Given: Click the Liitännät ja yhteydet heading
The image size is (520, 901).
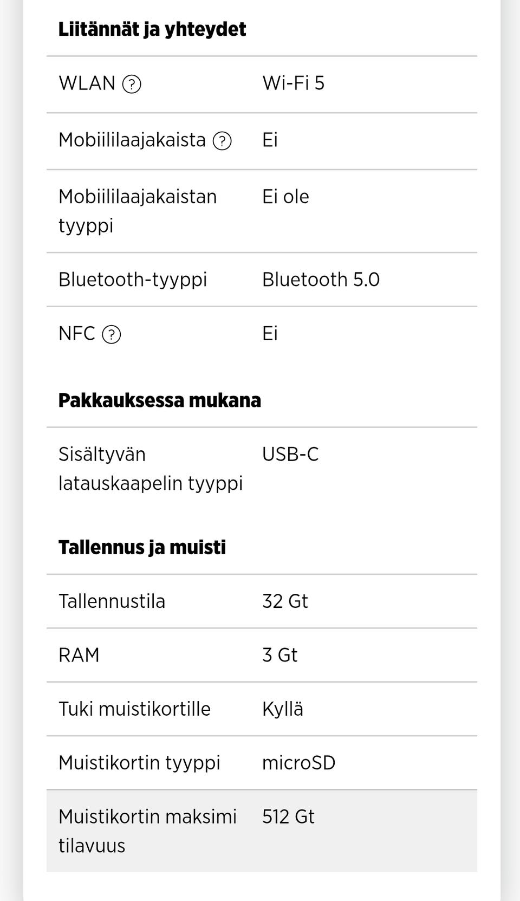Looking at the screenshot, I should (x=152, y=29).
